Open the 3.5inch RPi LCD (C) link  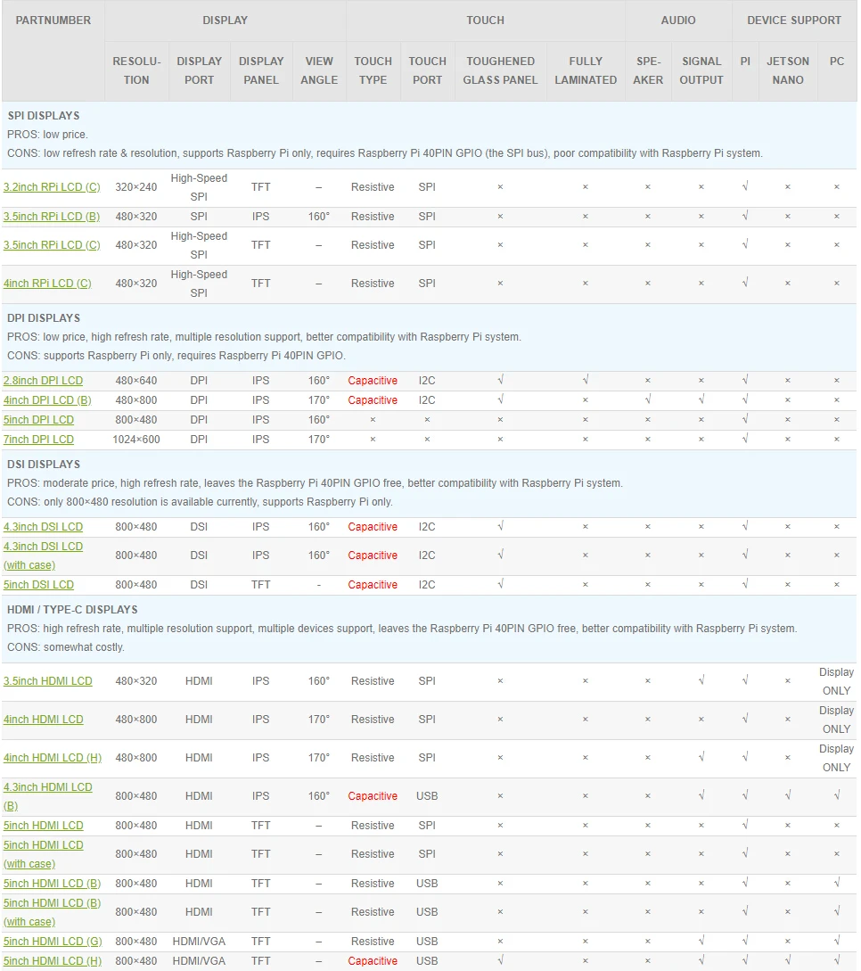pyautogui.click(x=52, y=245)
